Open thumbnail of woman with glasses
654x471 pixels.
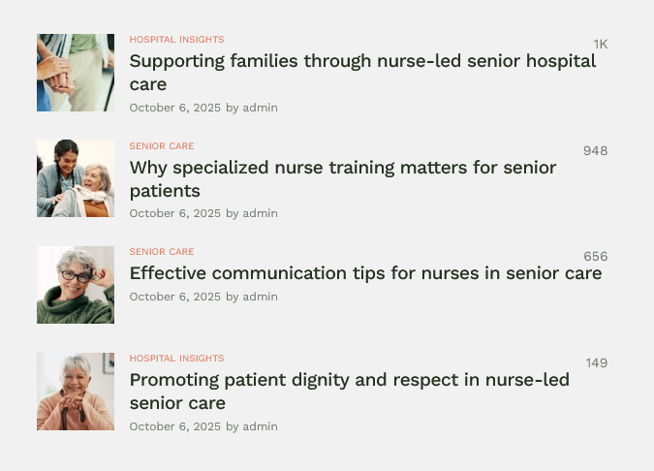point(76,285)
